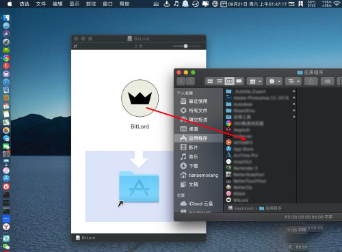Switch Finder to gallery view
The image size is (342, 252).
(239, 81)
